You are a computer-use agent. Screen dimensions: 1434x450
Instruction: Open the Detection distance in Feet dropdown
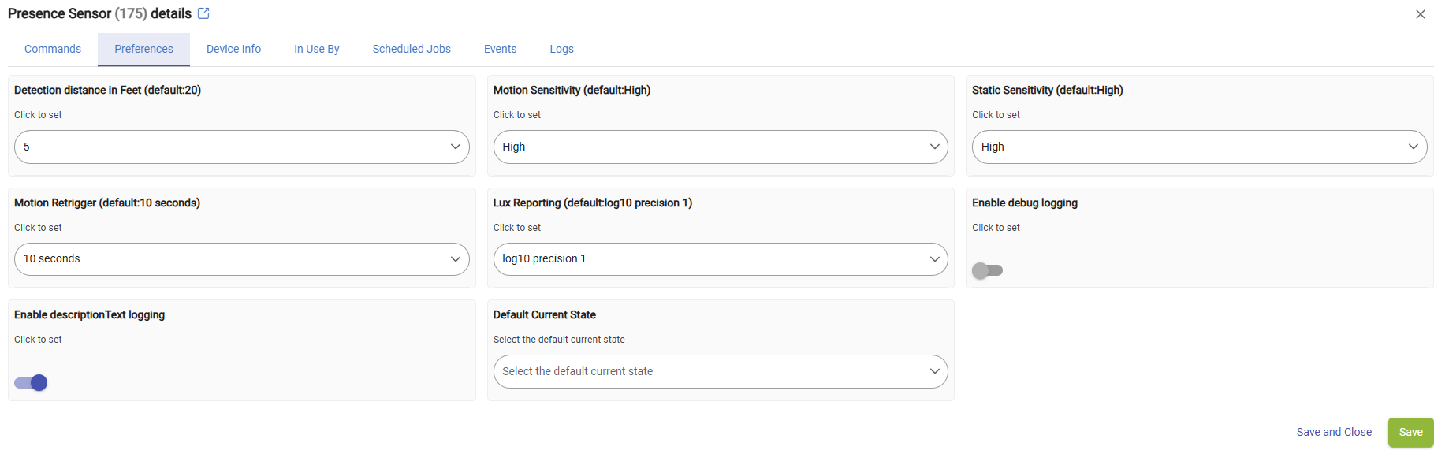point(242,147)
